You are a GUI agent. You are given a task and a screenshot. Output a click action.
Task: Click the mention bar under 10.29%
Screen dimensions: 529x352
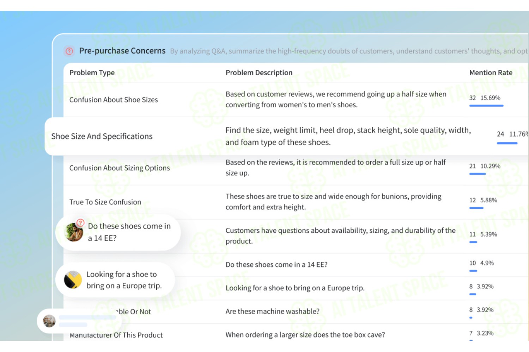478,174
